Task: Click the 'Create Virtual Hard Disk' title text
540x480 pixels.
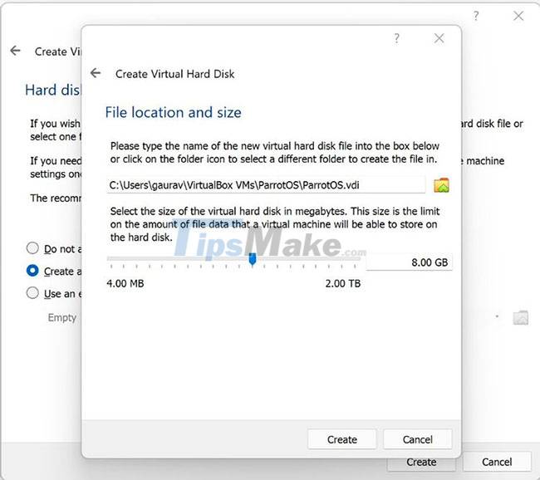Action: pos(175,74)
